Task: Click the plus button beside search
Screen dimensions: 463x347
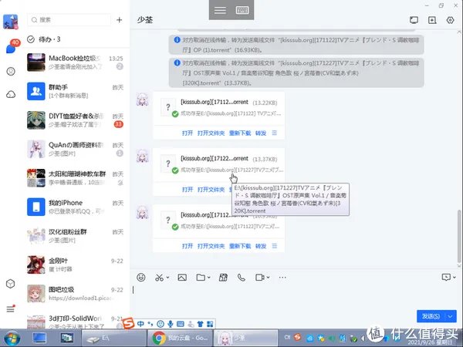Action: click(x=120, y=20)
